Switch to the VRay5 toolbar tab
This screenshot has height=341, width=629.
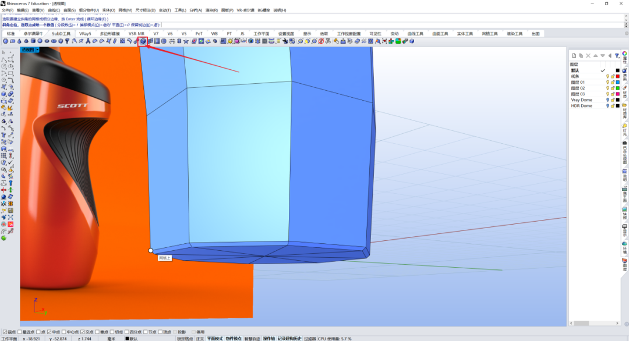pyautogui.click(x=85, y=34)
